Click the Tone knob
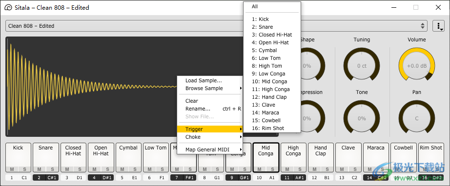Viewport: 450px width, 186px height. 362,118
